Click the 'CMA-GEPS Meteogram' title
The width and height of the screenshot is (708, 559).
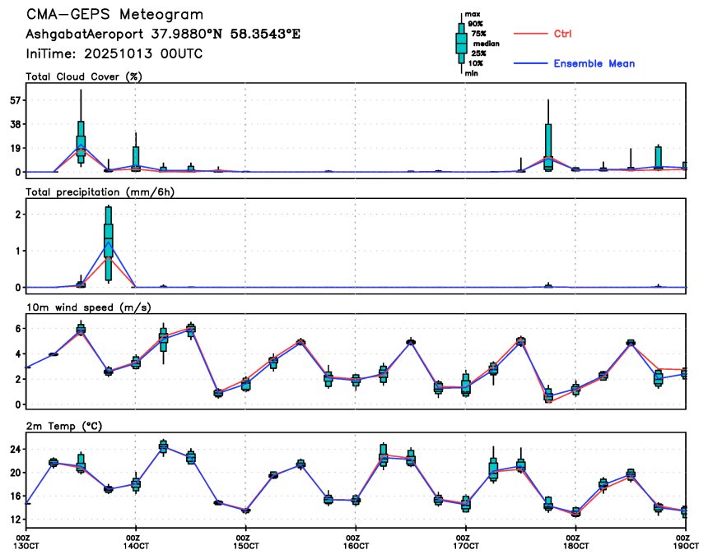click(x=115, y=15)
